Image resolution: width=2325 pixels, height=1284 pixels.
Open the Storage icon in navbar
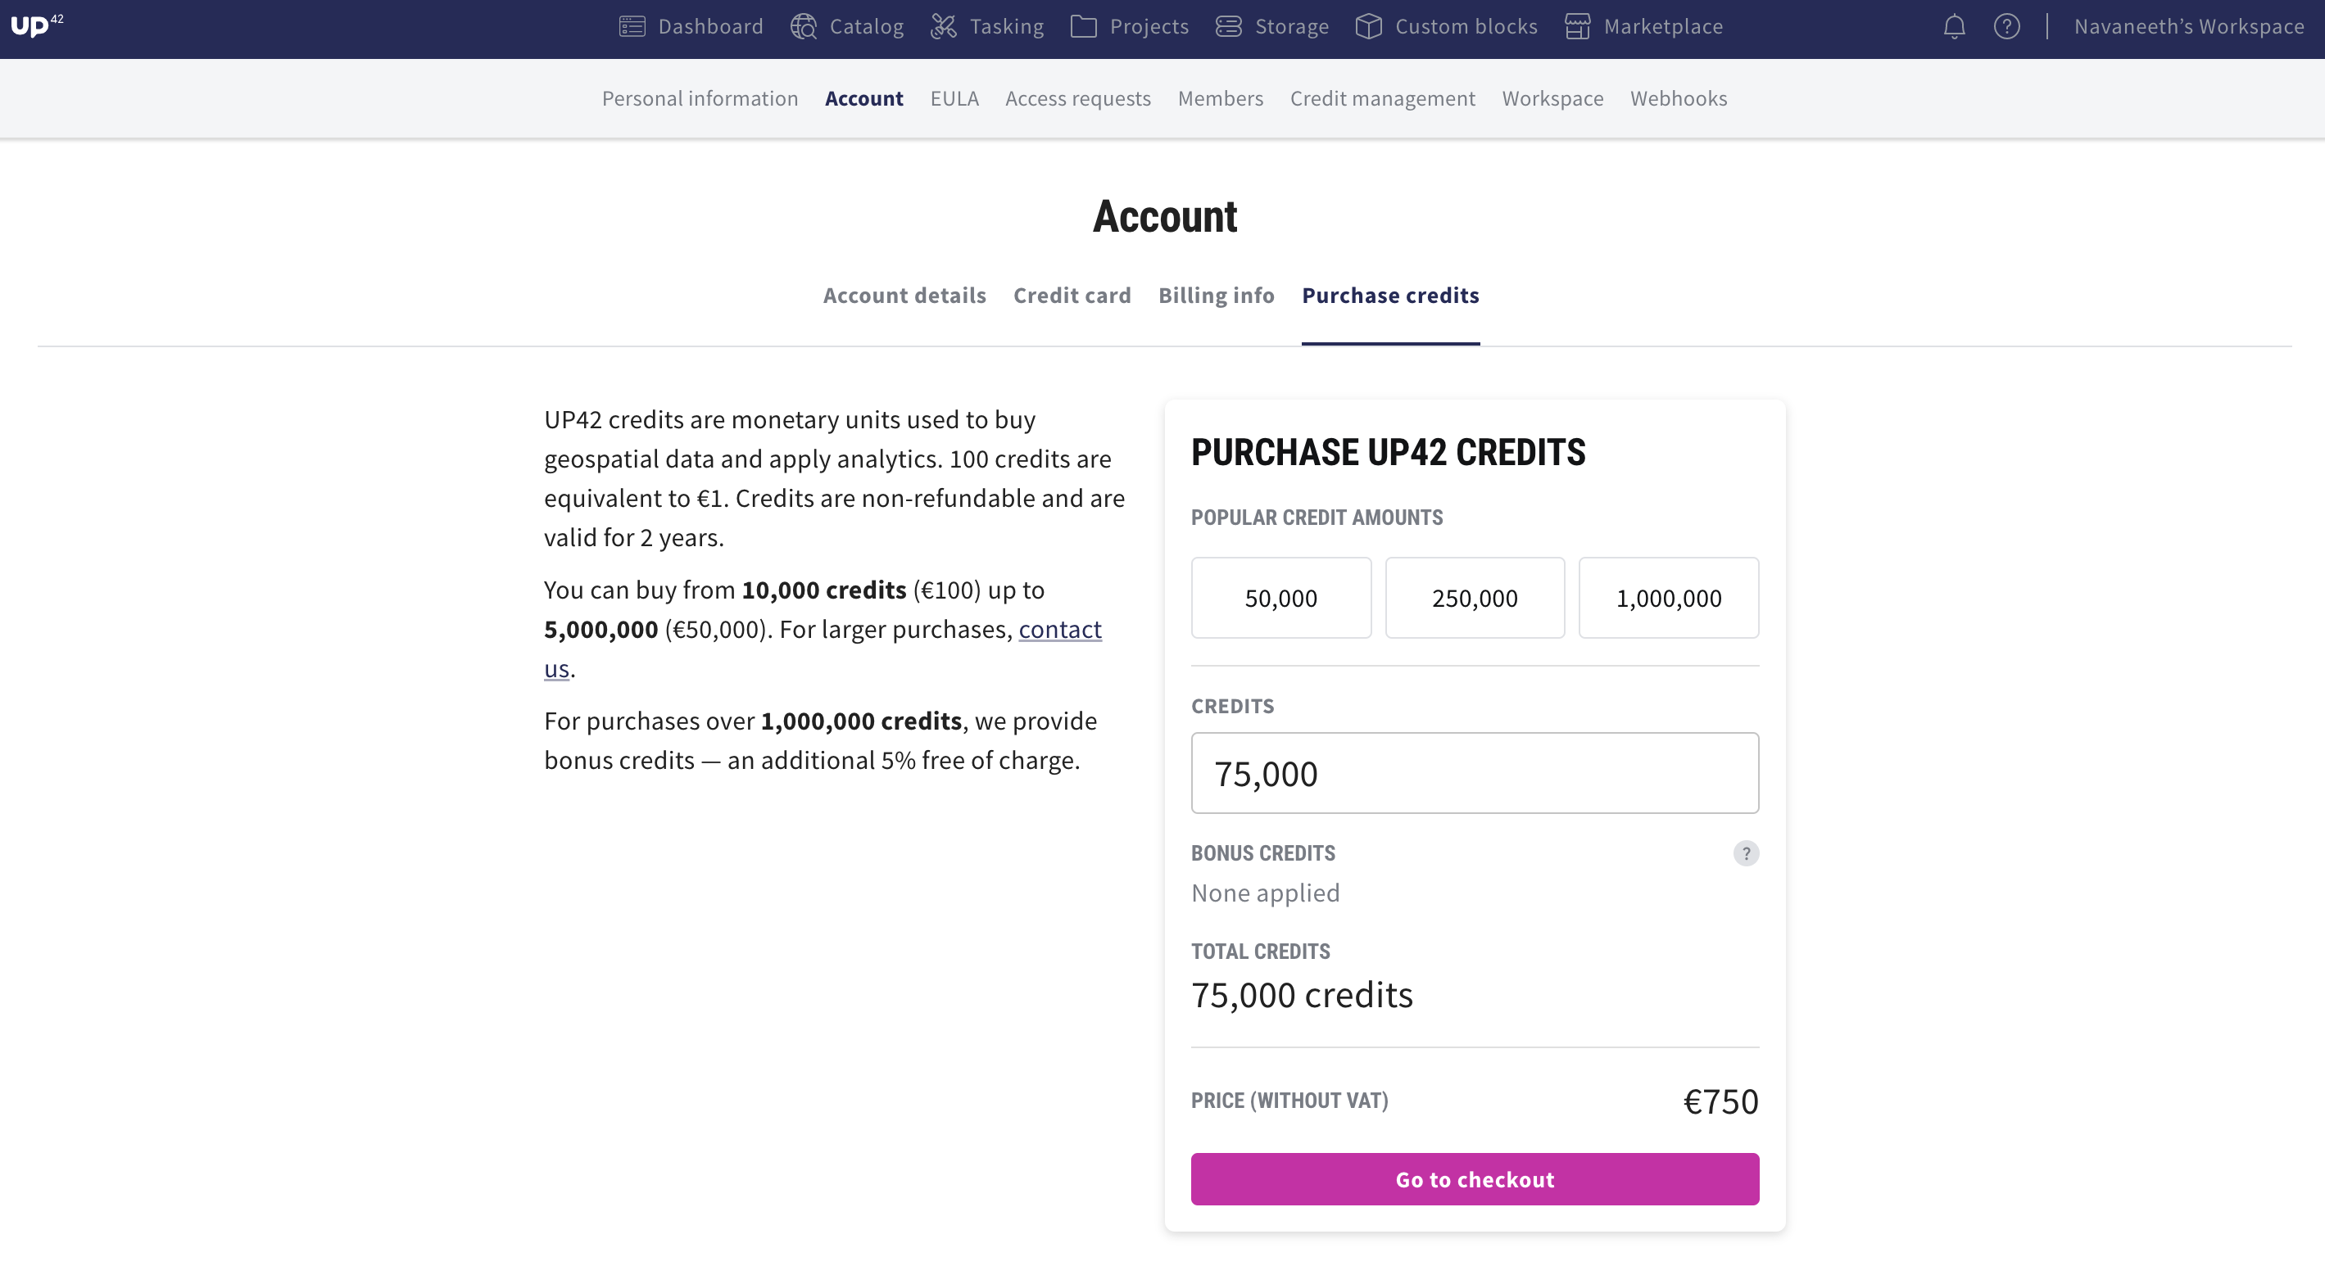(1228, 27)
